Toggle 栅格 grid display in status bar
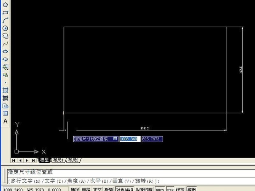The image size is (255, 191). pyautogui.click(x=86, y=189)
